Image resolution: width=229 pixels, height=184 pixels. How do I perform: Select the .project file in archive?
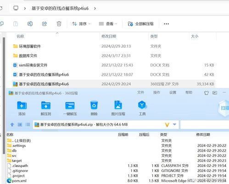[x=16, y=176]
